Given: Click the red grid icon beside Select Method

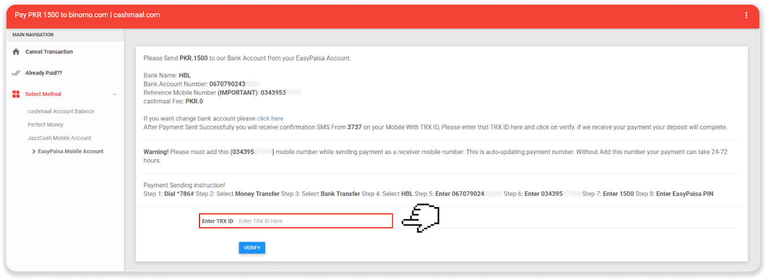Looking at the screenshot, I should [x=16, y=94].
